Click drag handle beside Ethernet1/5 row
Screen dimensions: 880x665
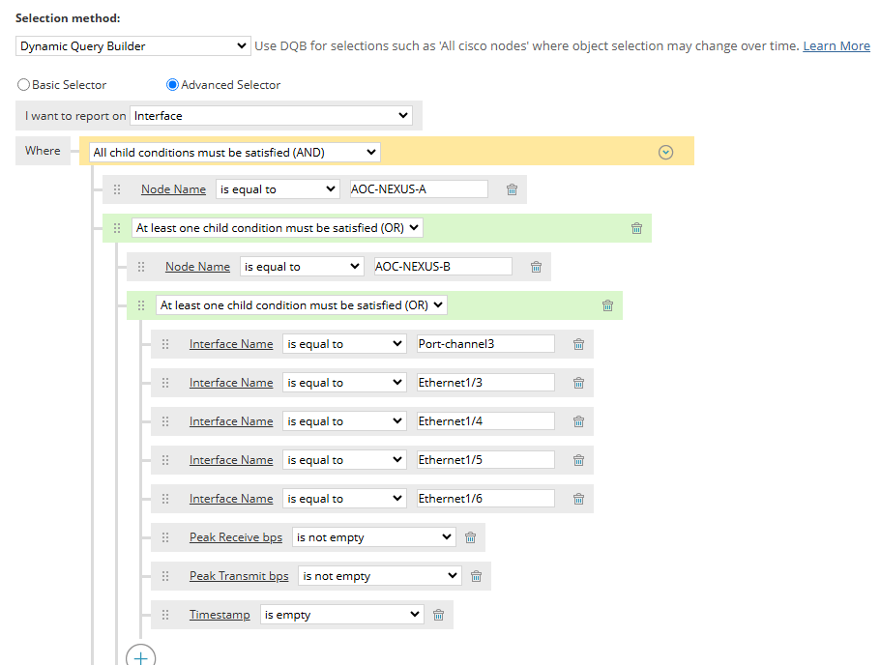[165, 460]
